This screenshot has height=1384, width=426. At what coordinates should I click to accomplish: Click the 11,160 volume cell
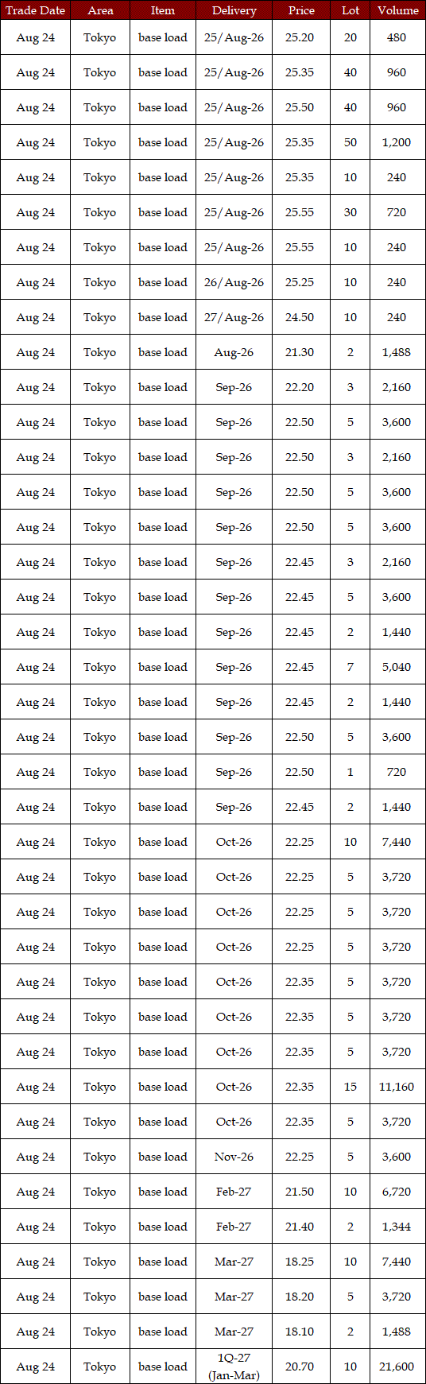click(x=397, y=1087)
